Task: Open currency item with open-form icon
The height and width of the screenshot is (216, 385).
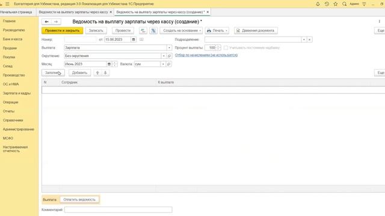Action: click(x=168, y=64)
